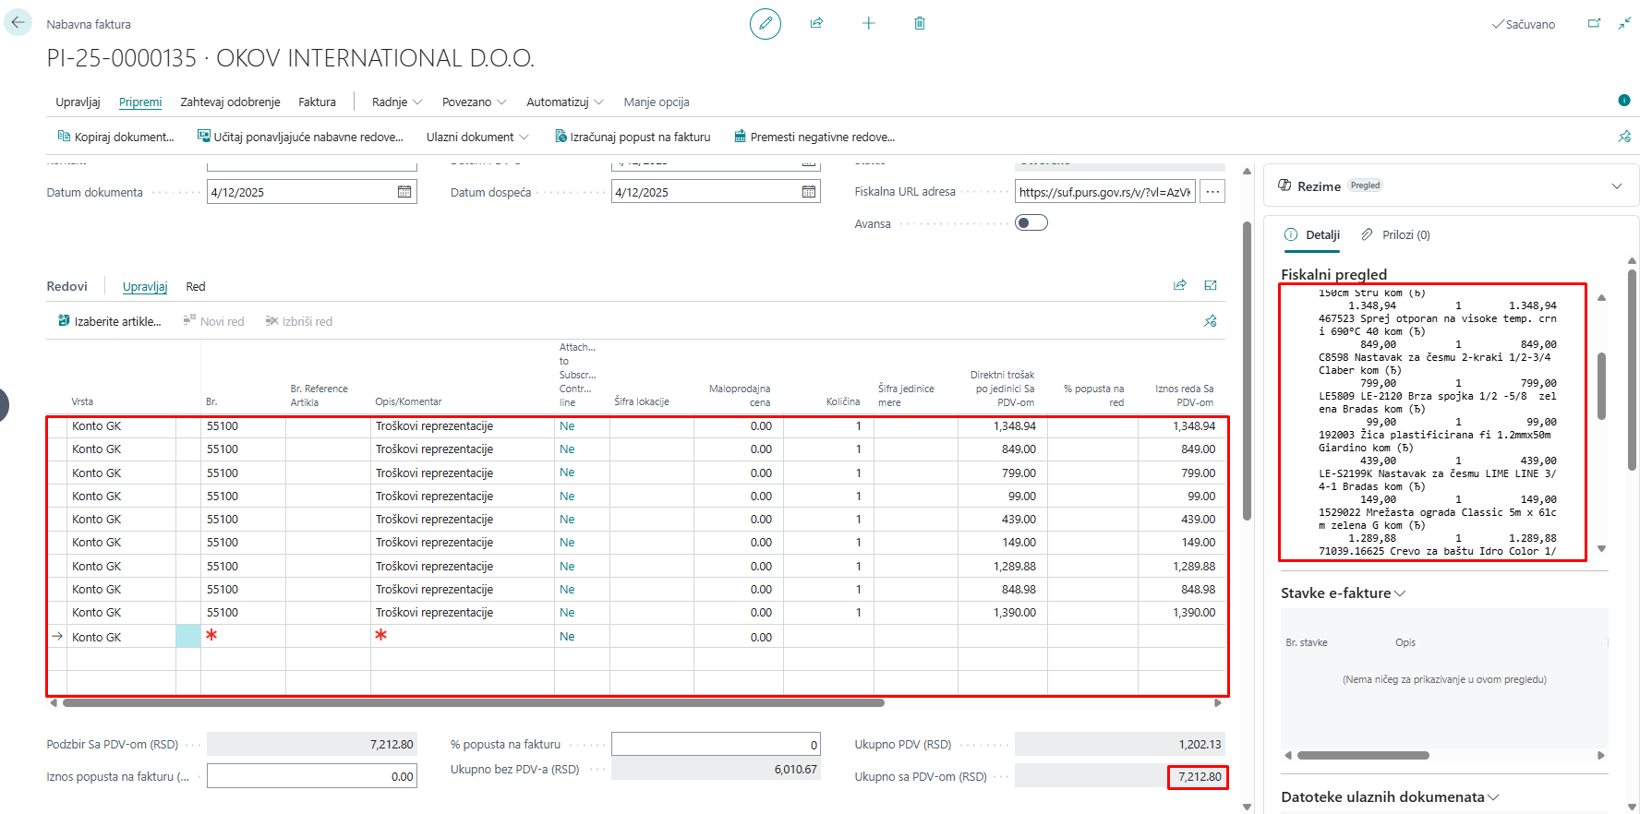The height and width of the screenshot is (814, 1652).
Task: Toggle the Avansa switch
Action: coord(1031,222)
